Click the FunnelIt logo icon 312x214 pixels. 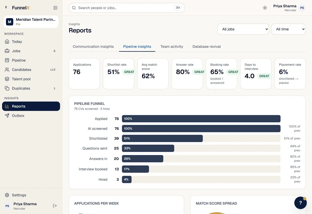point(6,8)
